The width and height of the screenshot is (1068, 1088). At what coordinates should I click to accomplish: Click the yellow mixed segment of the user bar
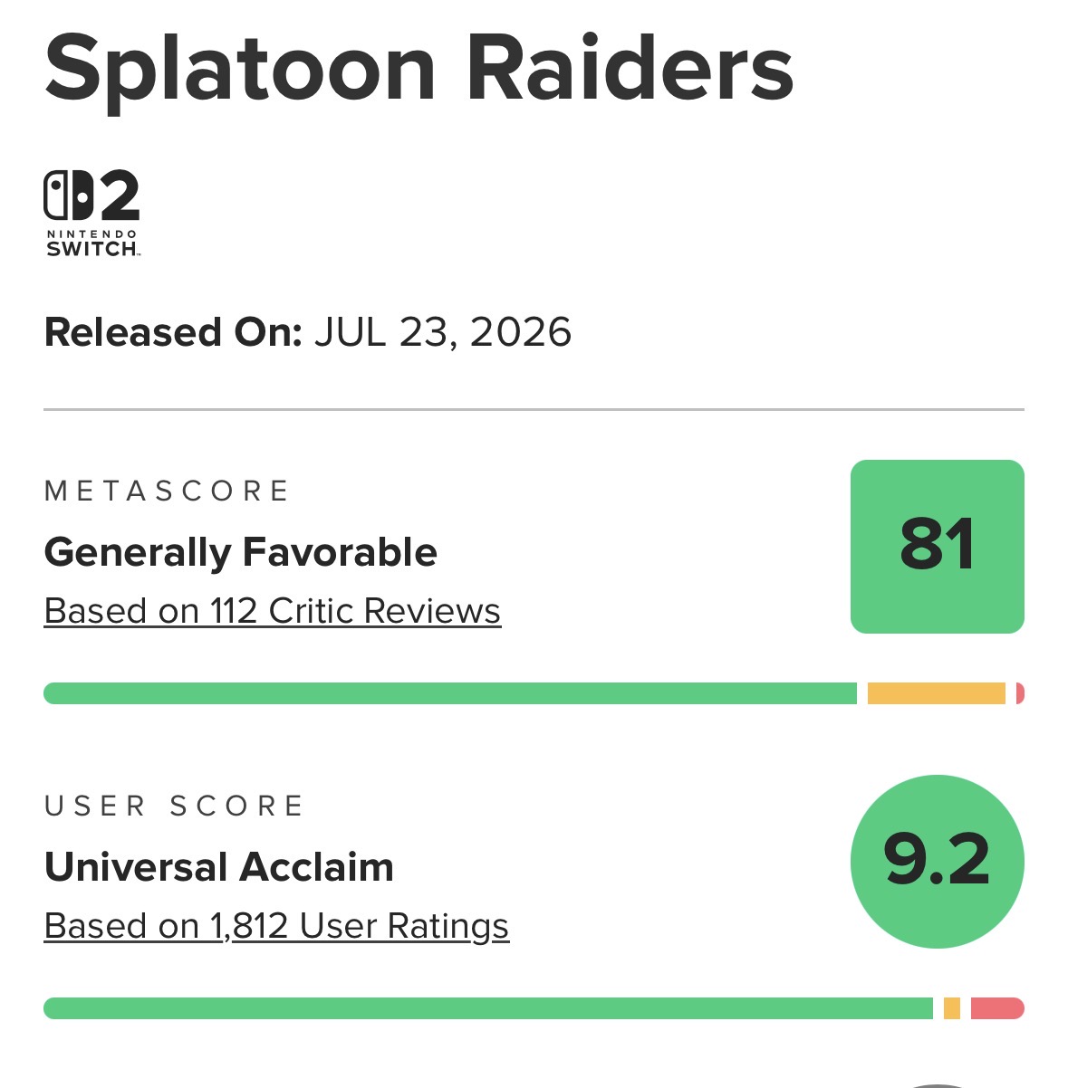tap(952, 1008)
